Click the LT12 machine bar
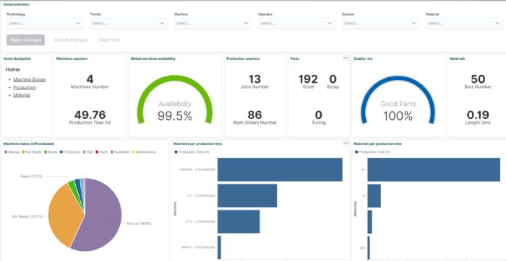This screenshot has height=261, width=506. 239,221
